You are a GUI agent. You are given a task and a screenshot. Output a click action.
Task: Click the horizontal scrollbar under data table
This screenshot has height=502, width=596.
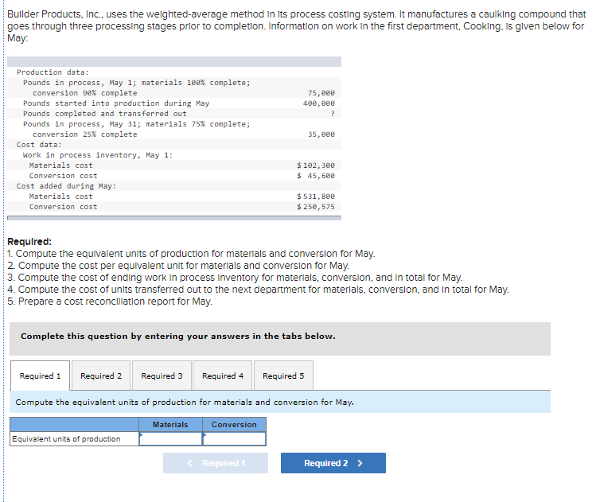[x=174, y=218]
